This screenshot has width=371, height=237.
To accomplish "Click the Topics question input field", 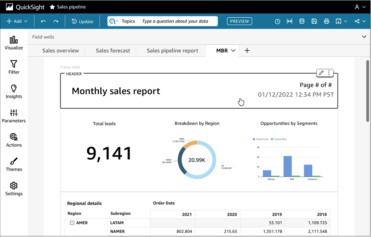I will (175, 21).
